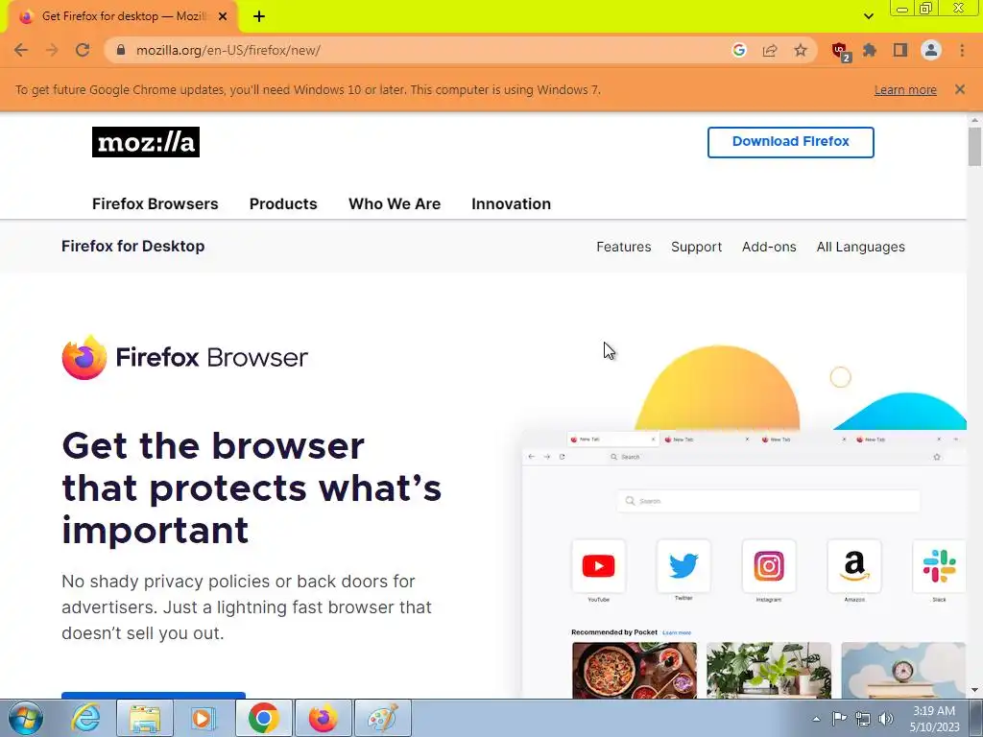Screen dimensions: 983x737
Task: Click the Learn more link in the infobar
Action: pos(905,89)
